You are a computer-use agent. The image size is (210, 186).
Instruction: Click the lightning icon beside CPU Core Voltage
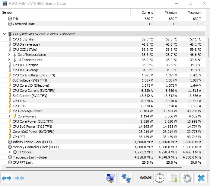point(10,75)
